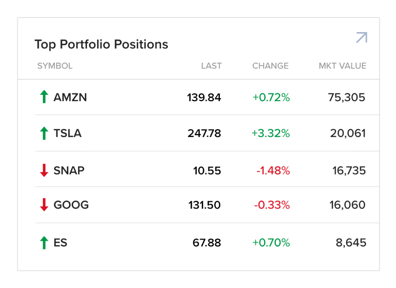Open the AMZN symbol link
Image resolution: width=396 pixels, height=288 pixels.
(70, 97)
